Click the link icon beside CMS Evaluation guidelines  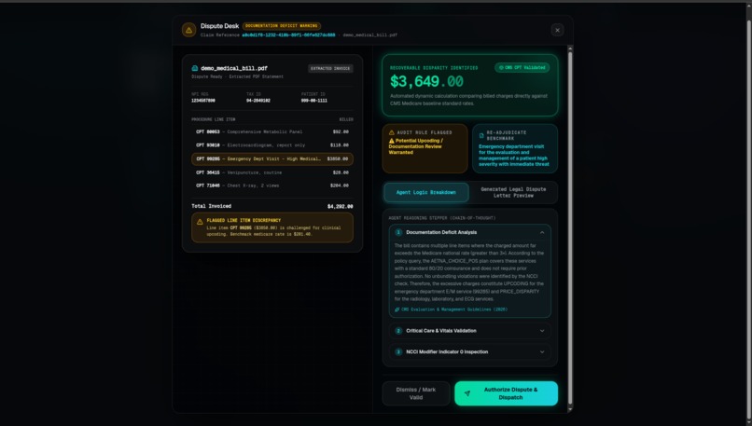[x=397, y=309]
